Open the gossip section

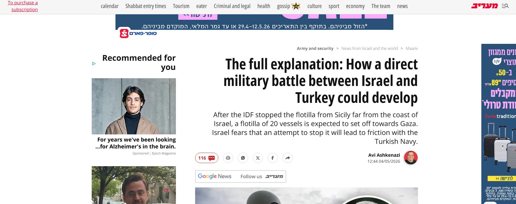283,6
